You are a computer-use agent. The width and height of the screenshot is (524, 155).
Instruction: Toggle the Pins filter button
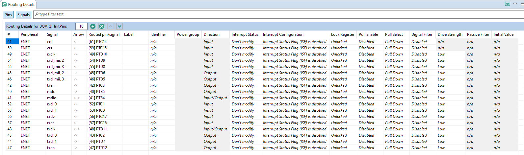click(x=8, y=14)
